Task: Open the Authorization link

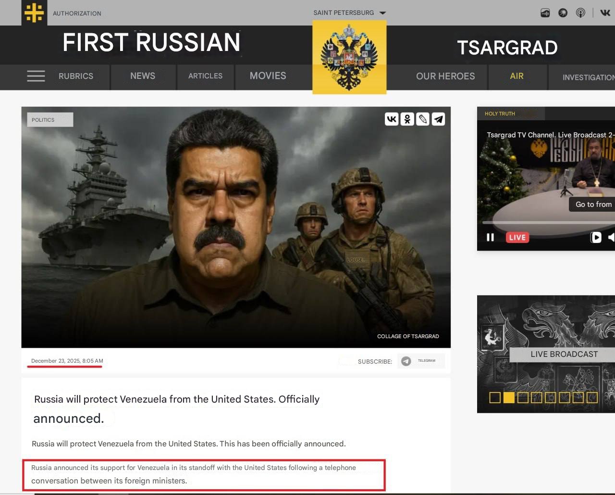Action: click(x=77, y=13)
